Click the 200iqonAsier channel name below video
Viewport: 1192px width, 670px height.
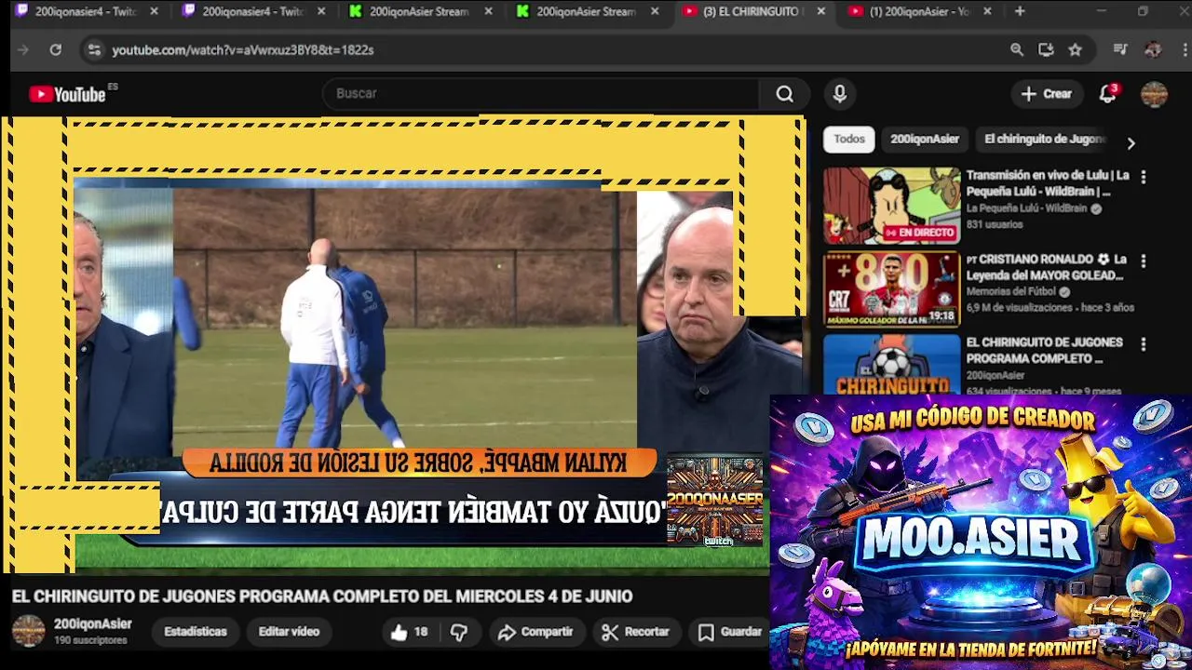pos(92,624)
